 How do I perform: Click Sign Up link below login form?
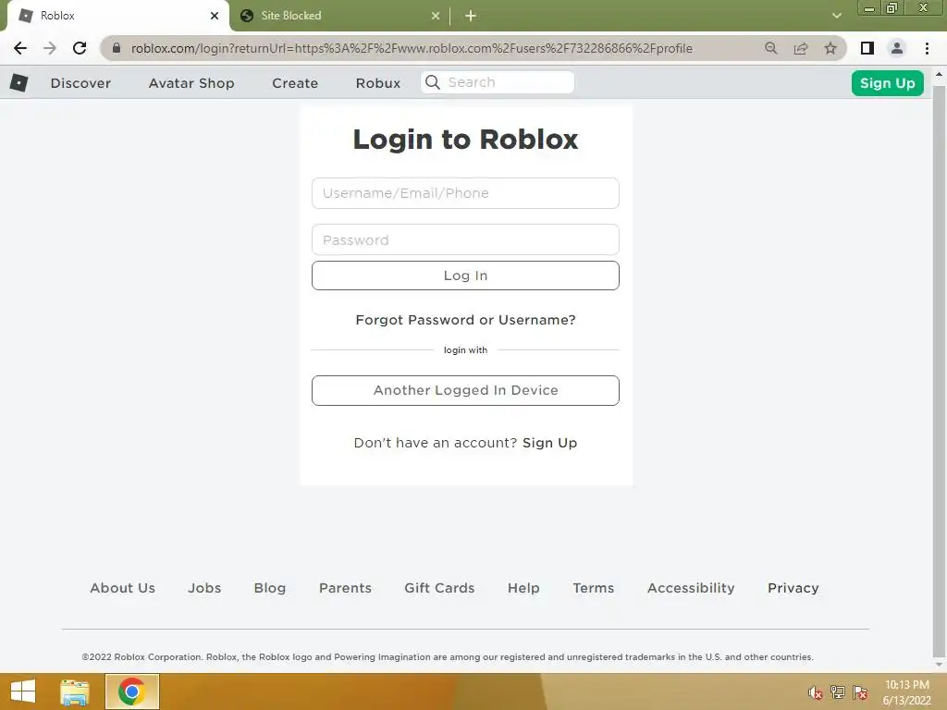[549, 443]
